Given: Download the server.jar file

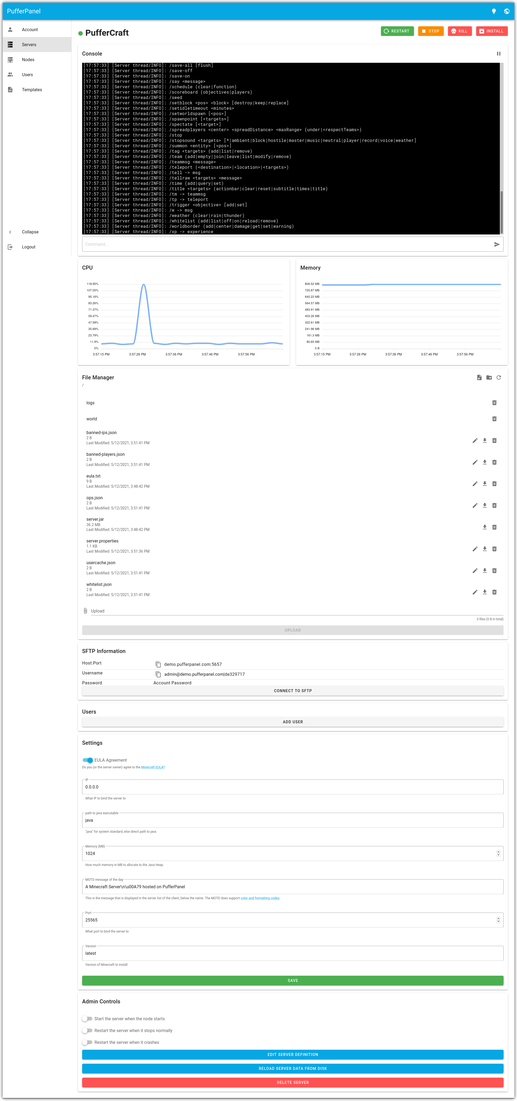Looking at the screenshot, I should pos(485,527).
